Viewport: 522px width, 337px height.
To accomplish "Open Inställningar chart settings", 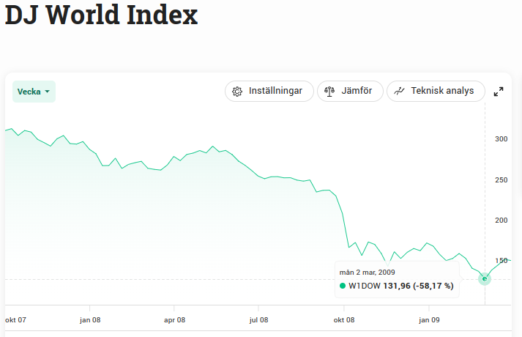I will pyautogui.click(x=269, y=92).
